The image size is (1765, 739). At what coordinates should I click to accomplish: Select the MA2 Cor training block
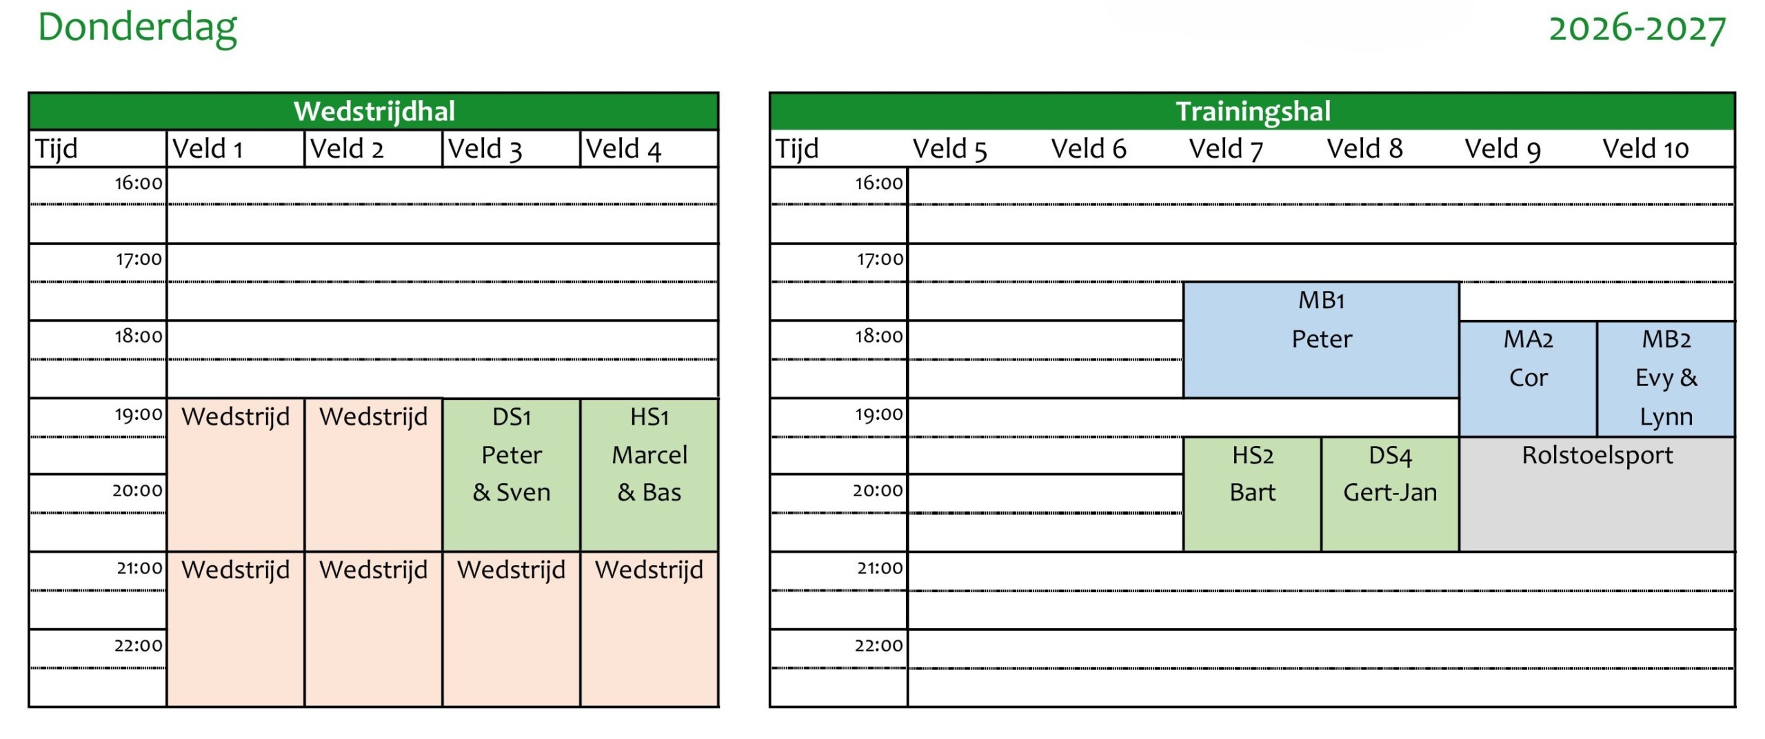1528,378
